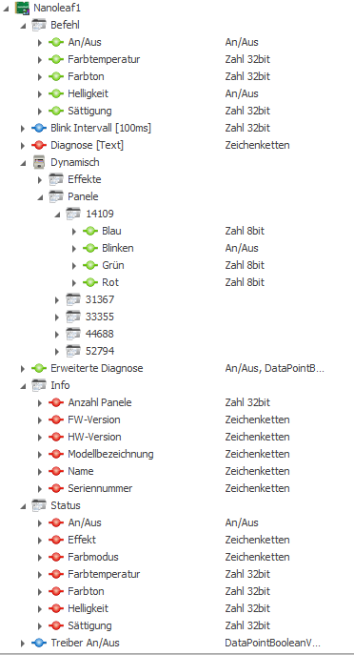354x655 pixels.
Task: Click the green Farbtemperatur datapoint icon under Befehl
Action: click(56, 59)
